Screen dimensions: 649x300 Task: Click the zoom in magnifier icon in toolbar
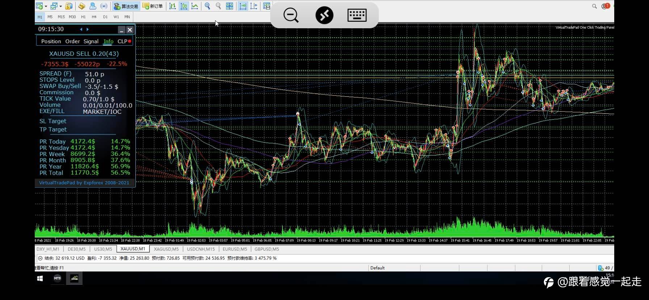point(207,6)
